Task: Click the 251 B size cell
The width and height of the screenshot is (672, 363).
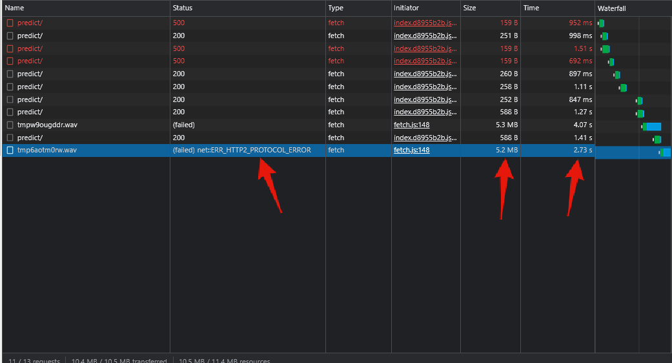Action: [x=509, y=36]
